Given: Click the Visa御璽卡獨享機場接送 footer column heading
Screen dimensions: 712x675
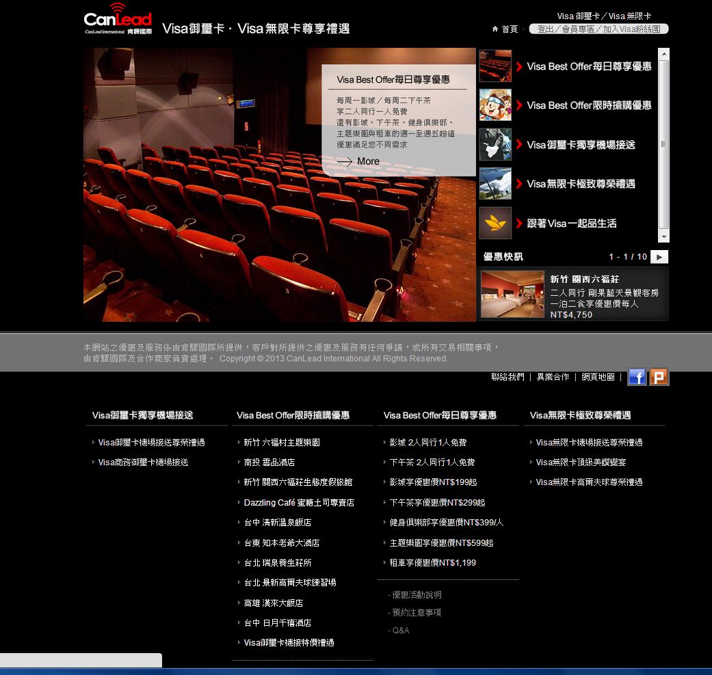Looking at the screenshot, I should click(x=142, y=415).
